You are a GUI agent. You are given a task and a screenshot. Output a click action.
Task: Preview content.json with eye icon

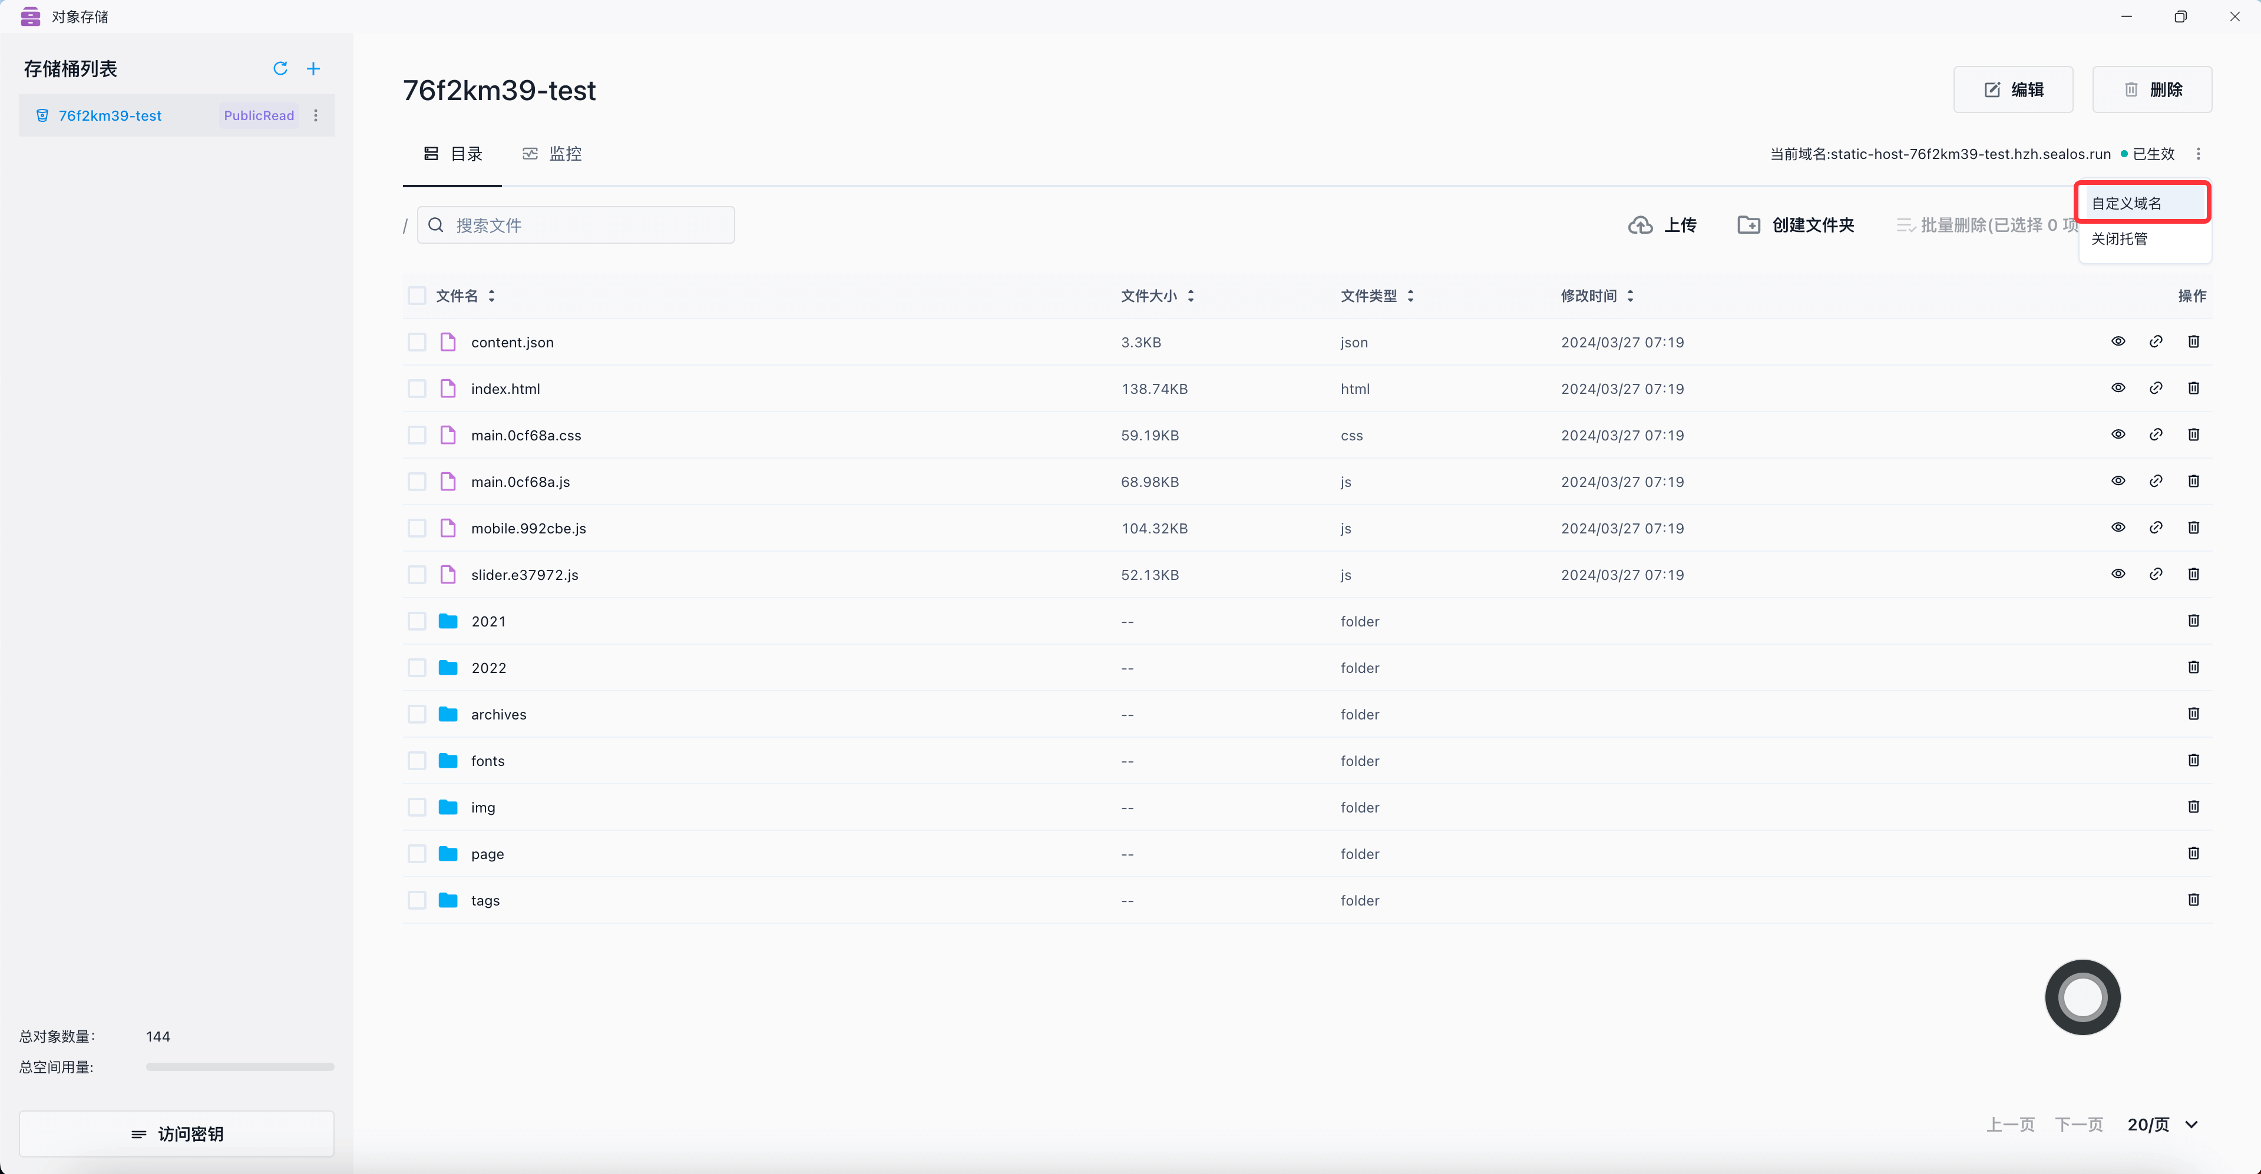pos(2118,341)
